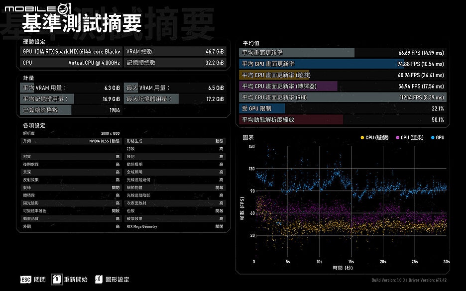This screenshot has height=291, width=466.
Task: Click the 破壞效果 setting row
Action: coord(175,218)
